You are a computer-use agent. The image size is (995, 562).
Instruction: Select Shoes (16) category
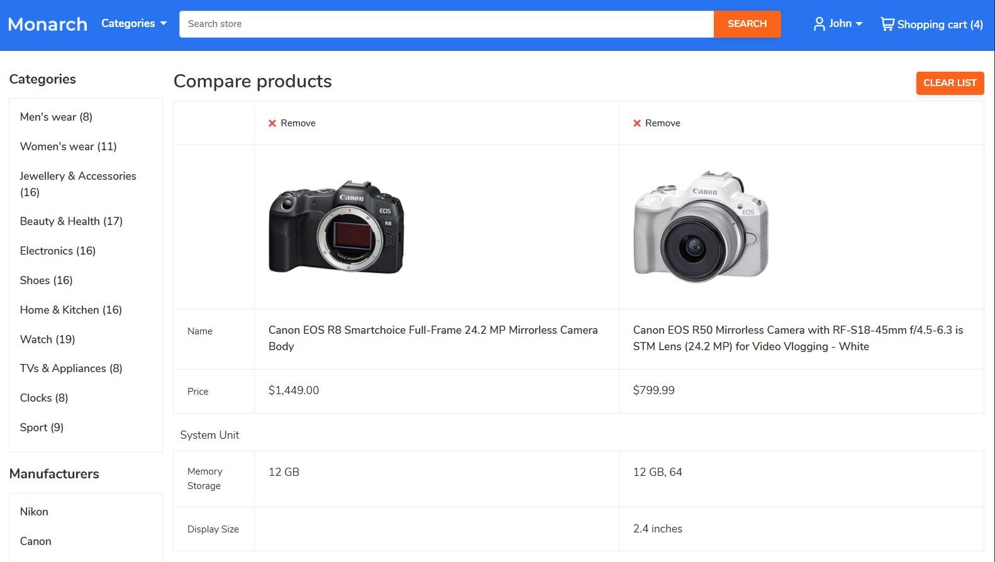tap(46, 280)
